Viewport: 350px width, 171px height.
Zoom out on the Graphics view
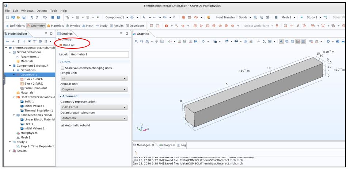click(x=142, y=42)
